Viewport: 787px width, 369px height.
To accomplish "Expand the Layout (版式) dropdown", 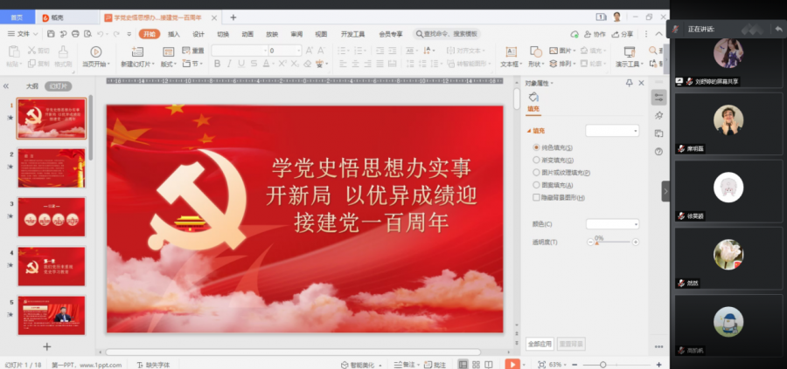I will (169, 64).
